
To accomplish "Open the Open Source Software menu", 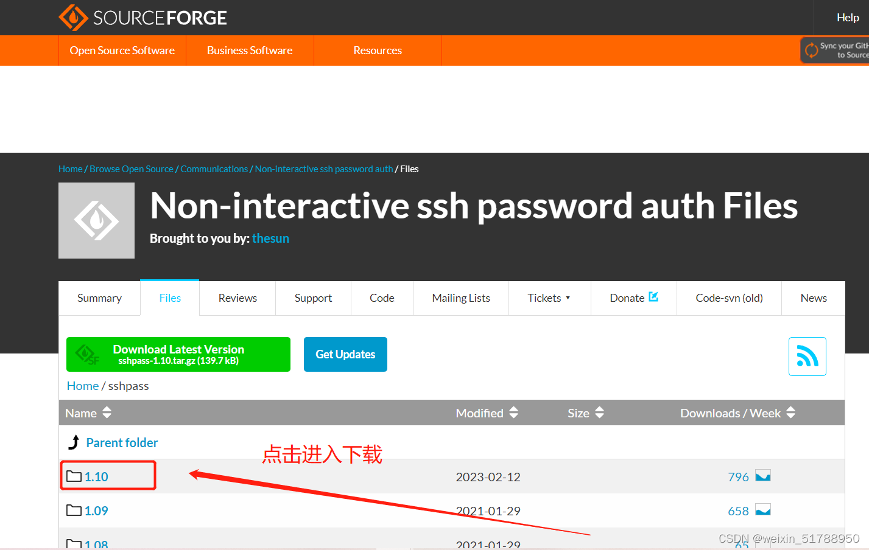I will 122,50.
